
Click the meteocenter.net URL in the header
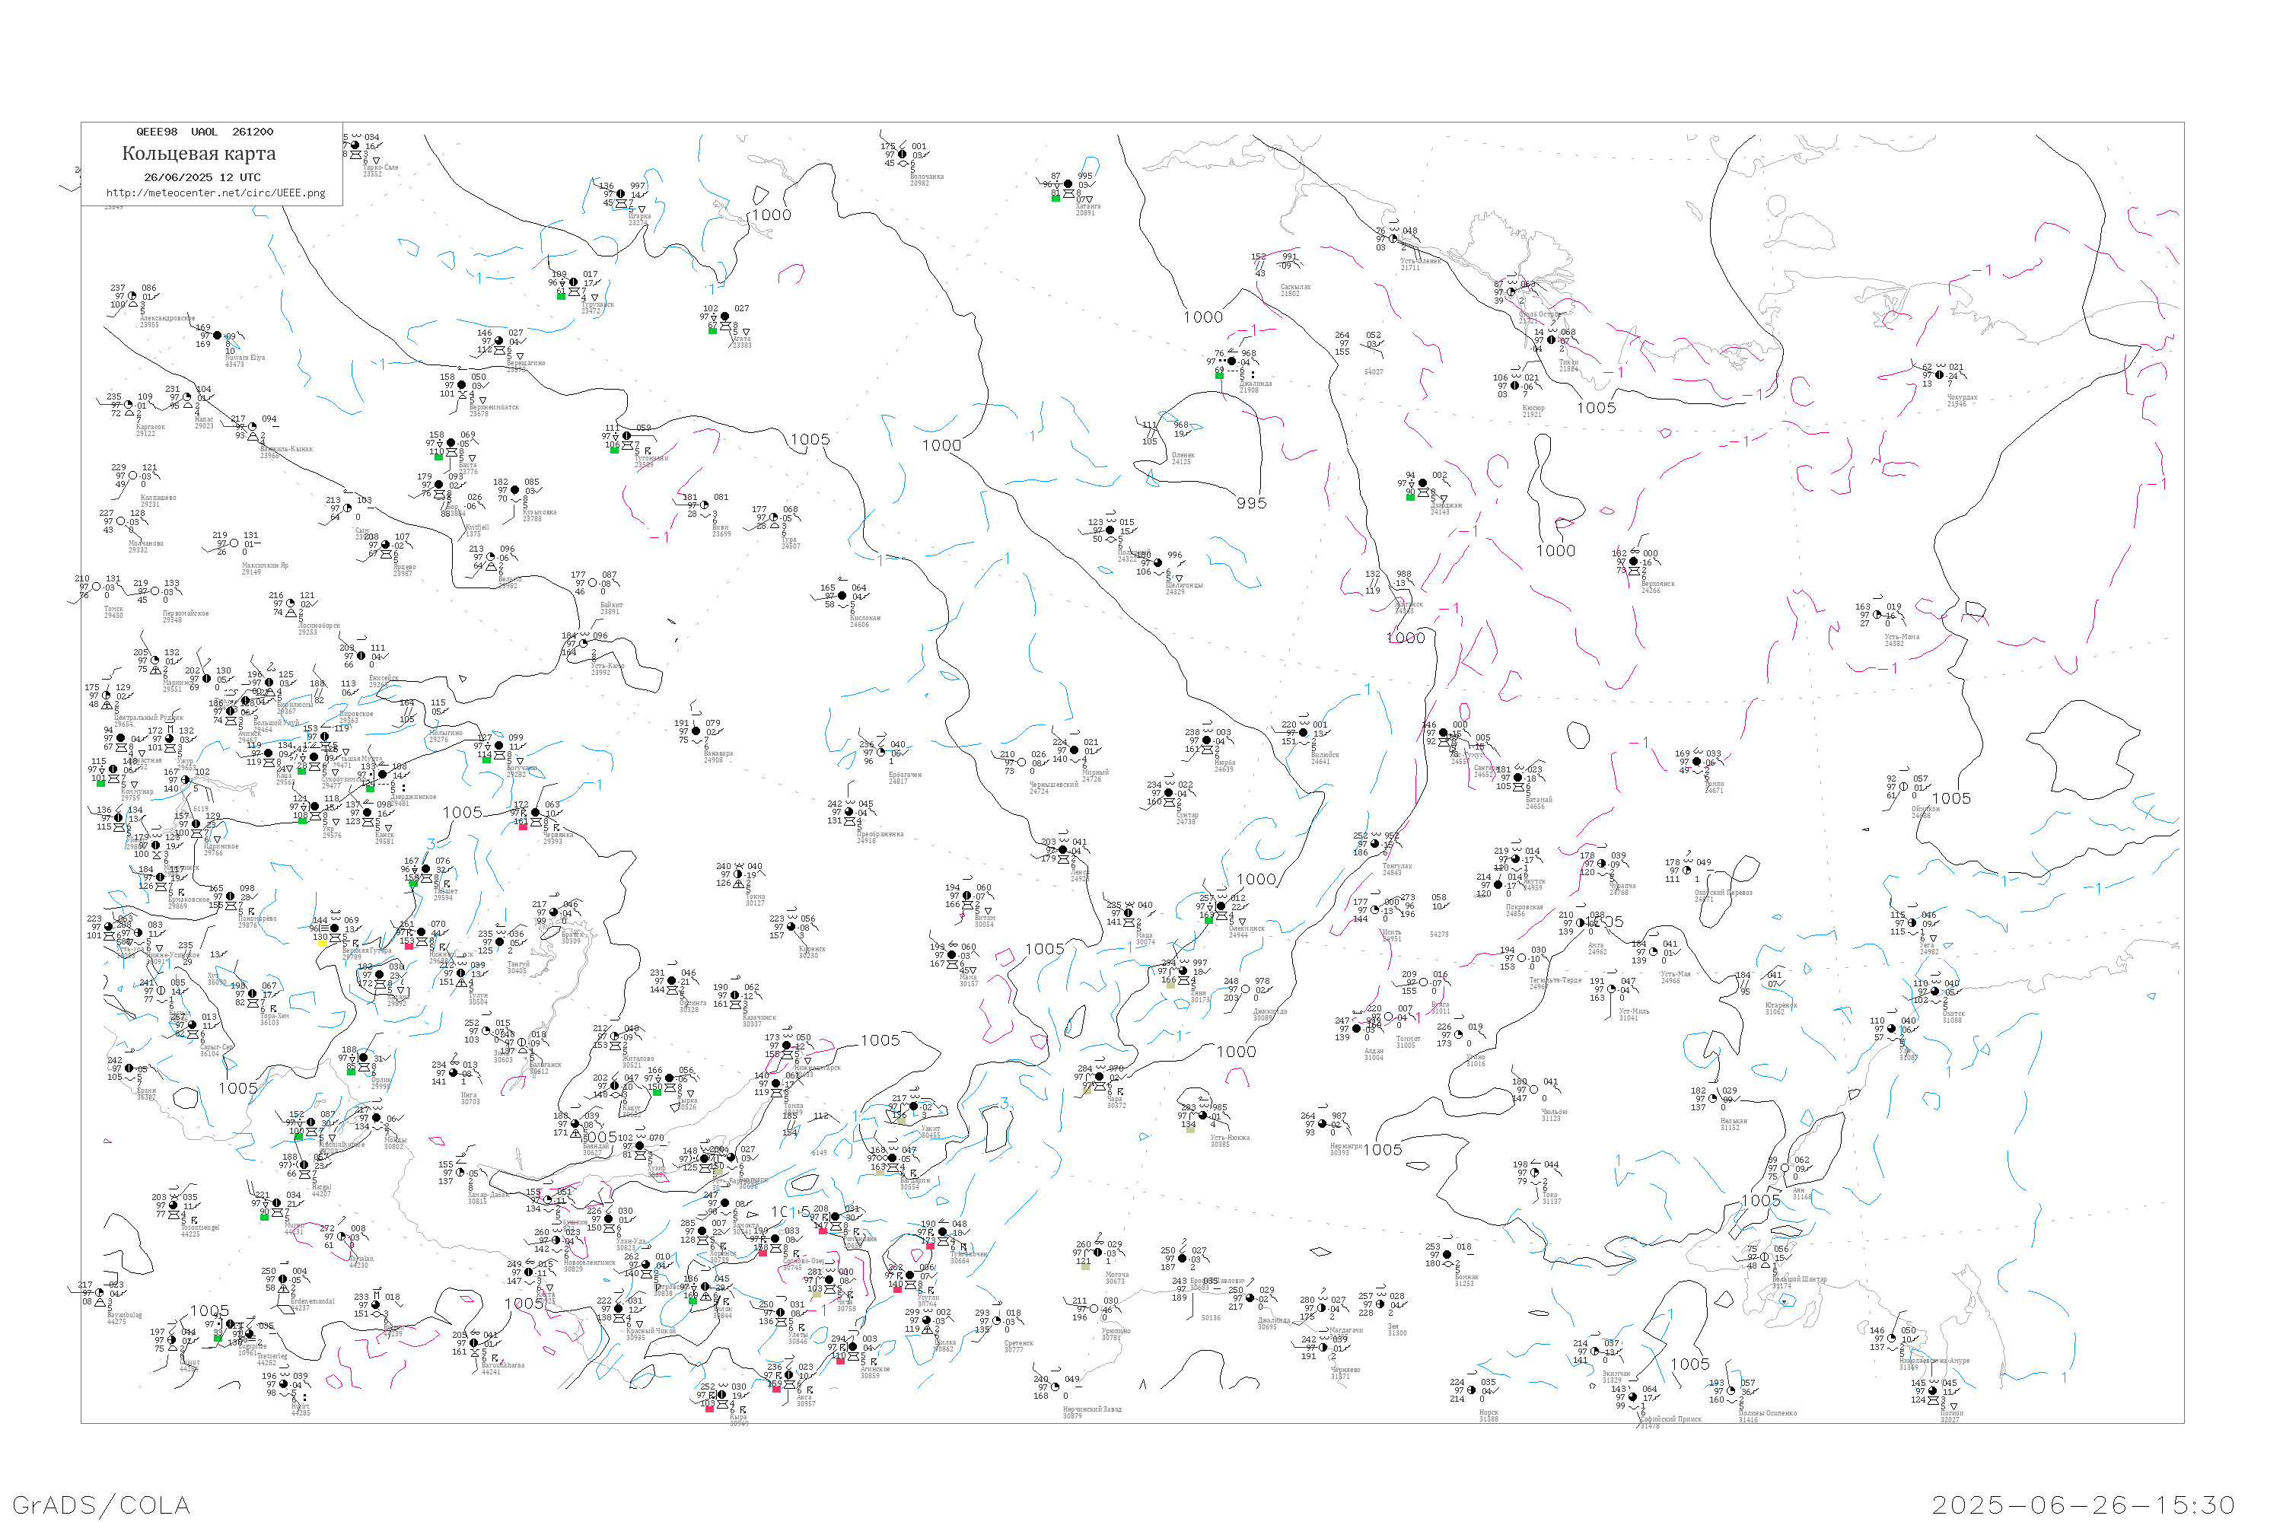click(215, 193)
